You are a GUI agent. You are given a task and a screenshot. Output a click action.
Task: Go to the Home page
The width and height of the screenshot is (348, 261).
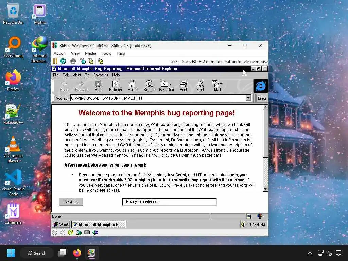(132, 86)
